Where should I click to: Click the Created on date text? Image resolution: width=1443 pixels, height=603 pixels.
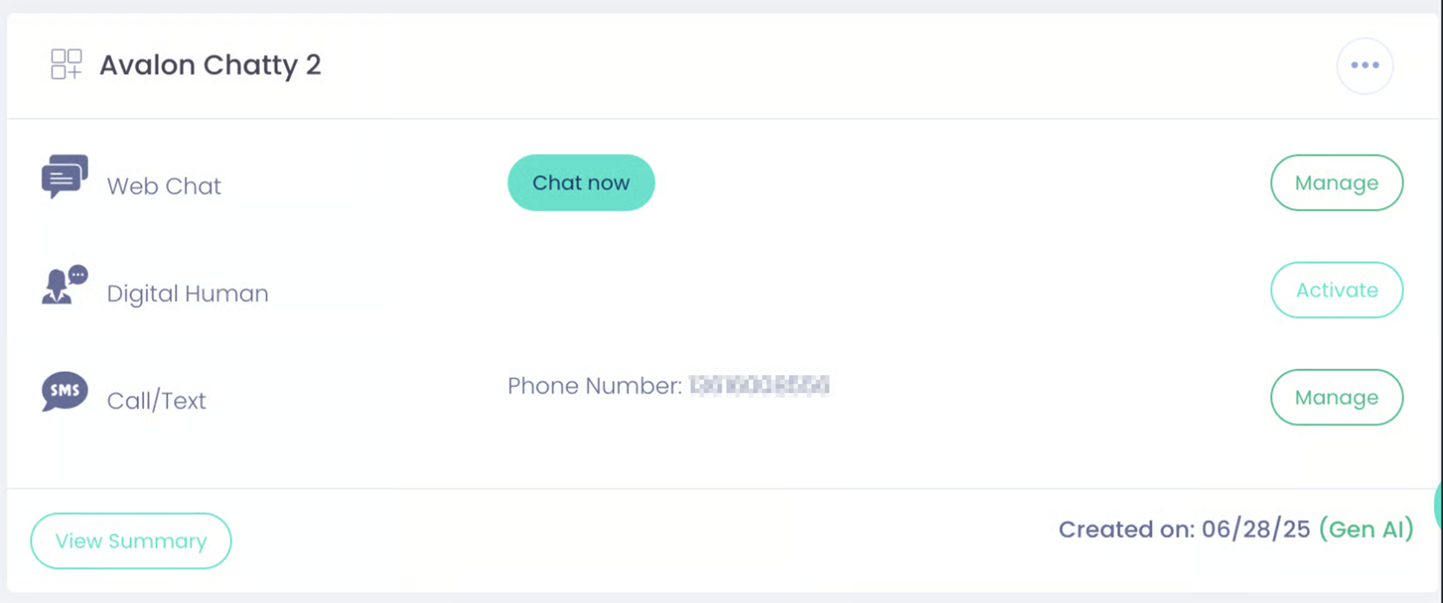click(x=1184, y=529)
